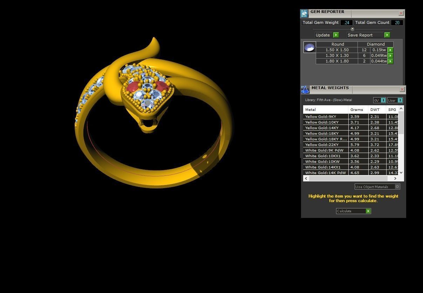Select the Yellow Gold:14KY row
This screenshot has height=293, width=423.
(351, 128)
